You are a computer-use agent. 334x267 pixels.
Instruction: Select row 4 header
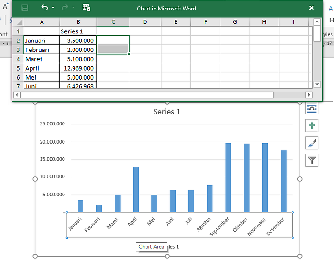click(18, 59)
